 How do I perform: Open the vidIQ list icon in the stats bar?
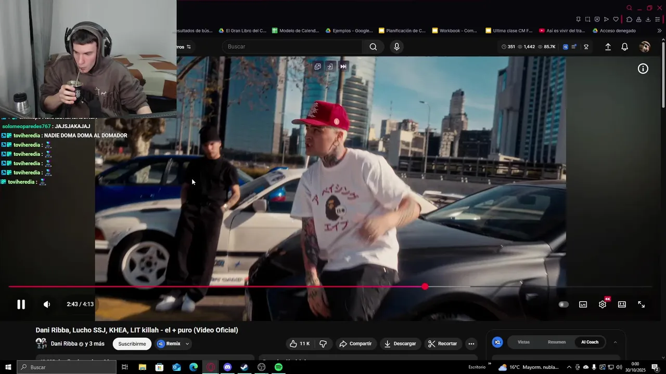pos(574,47)
